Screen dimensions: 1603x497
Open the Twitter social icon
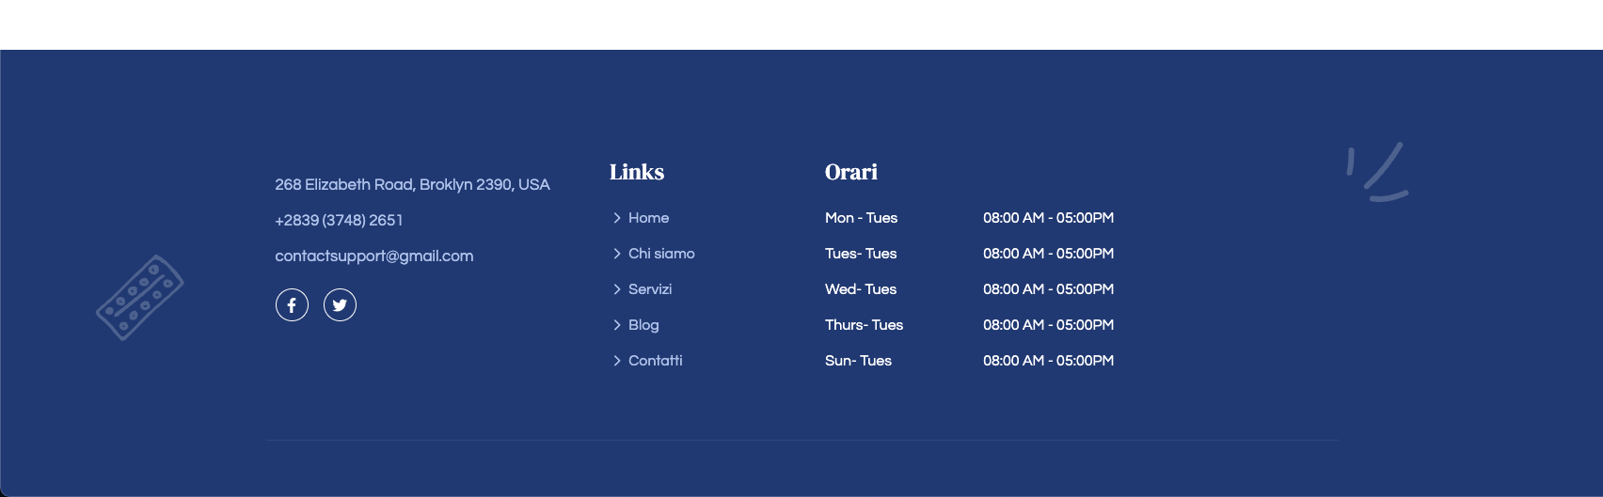coord(340,305)
